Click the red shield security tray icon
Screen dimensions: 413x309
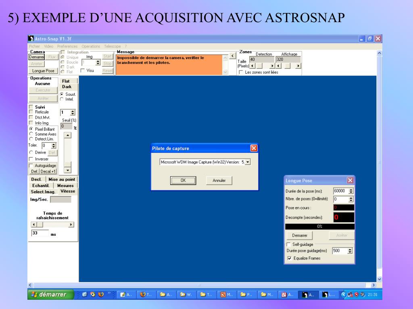coord(357,295)
